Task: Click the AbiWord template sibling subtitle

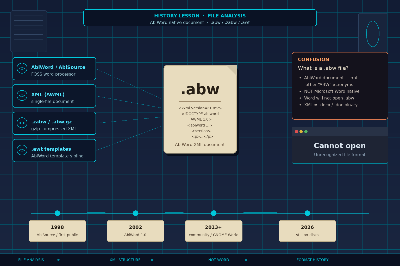Action: coord(57,156)
